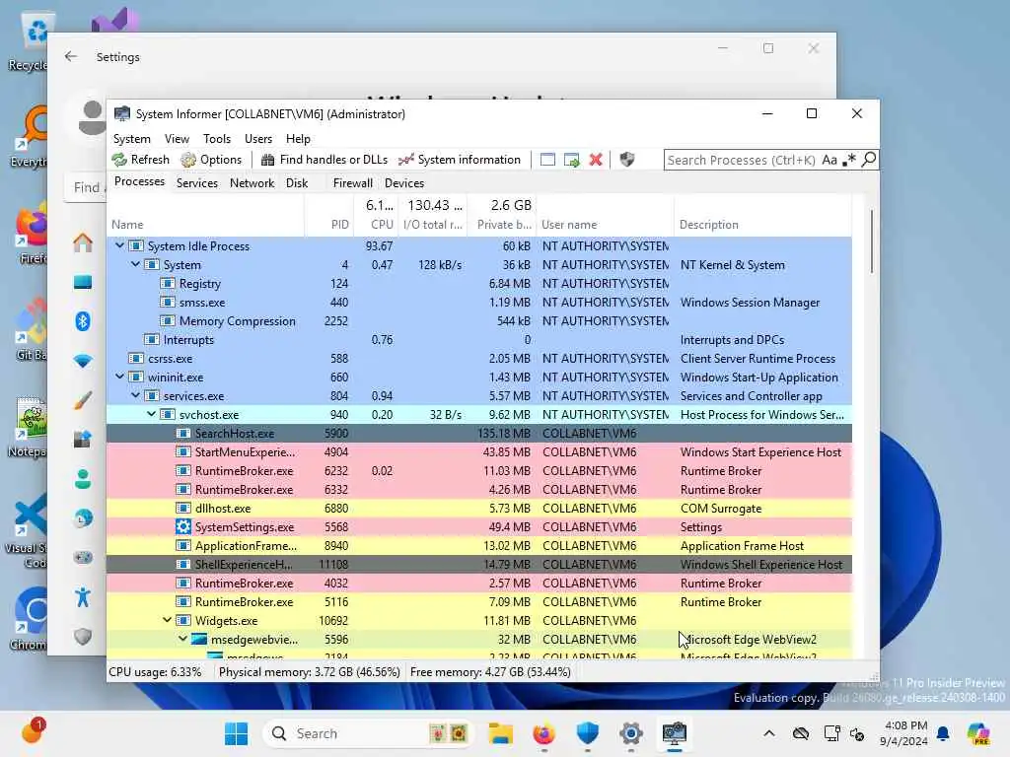The height and width of the screenshot is (757, 1010).
Task: Click the process list vertical scrollbar
Action: 872,241
